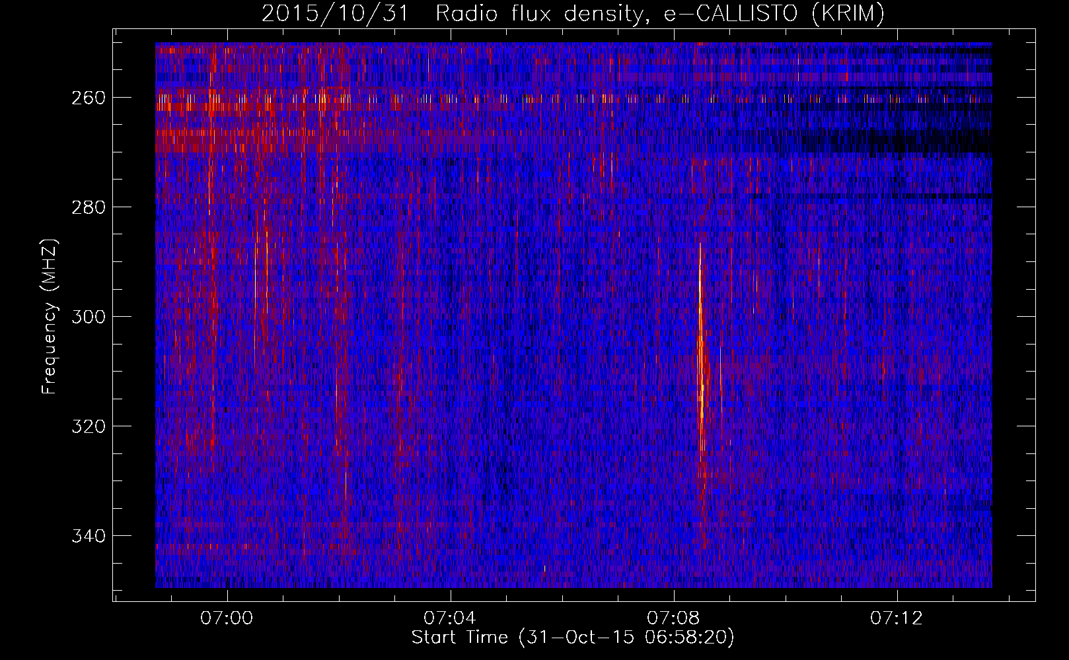
Task: Select the 300 frequency tick label
Action: click(x=88, y=317)
